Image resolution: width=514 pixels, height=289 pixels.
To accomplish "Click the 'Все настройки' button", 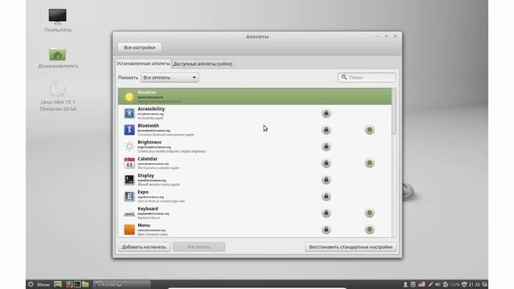I will tap(140, 47).
